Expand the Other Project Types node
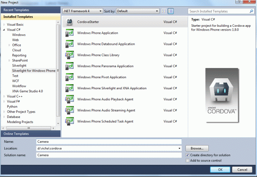Image resolution: width=257 pixels, height=177 pixels. (4, 112)
